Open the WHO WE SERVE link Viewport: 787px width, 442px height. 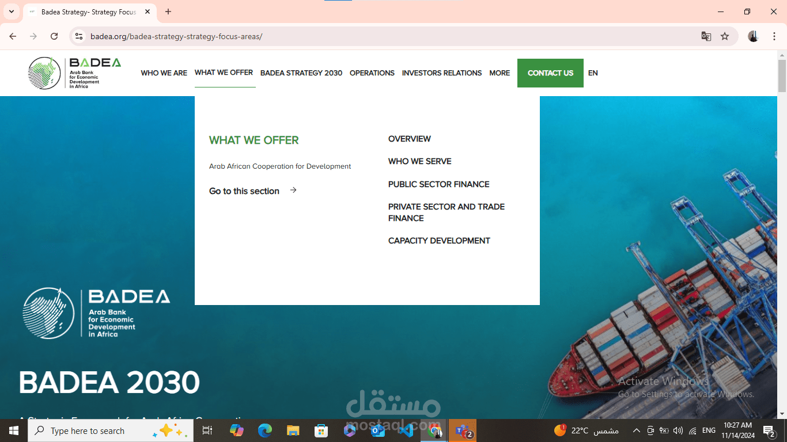pyautogui.click(x=419, y=161)
